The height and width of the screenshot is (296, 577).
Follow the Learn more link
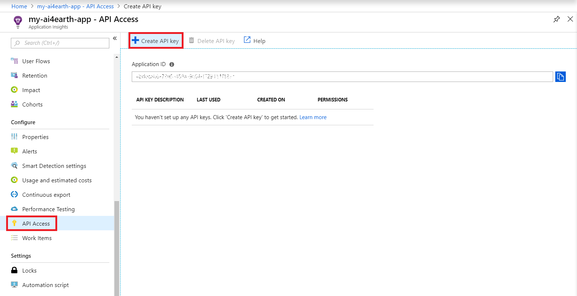(x=313, y=117)
